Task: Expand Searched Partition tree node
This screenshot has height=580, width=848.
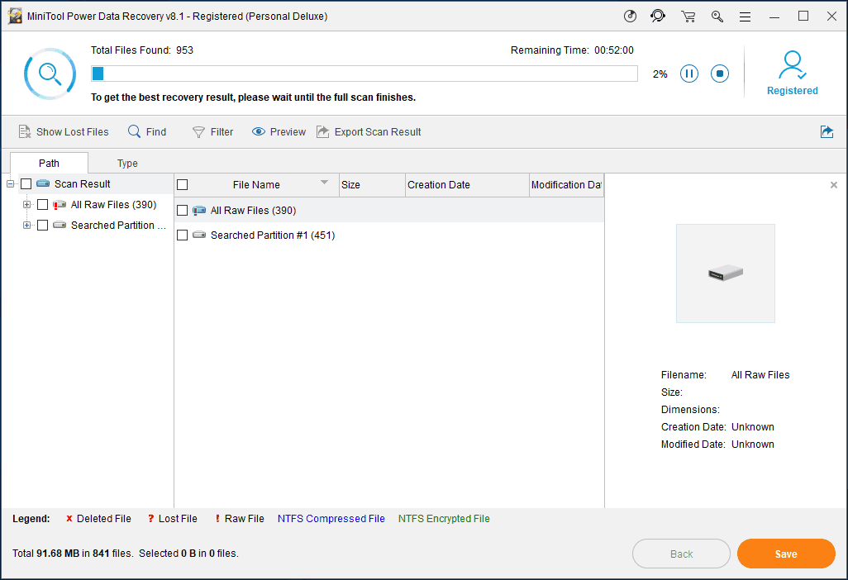Action: pyautogui.click(x=26, y=225)
